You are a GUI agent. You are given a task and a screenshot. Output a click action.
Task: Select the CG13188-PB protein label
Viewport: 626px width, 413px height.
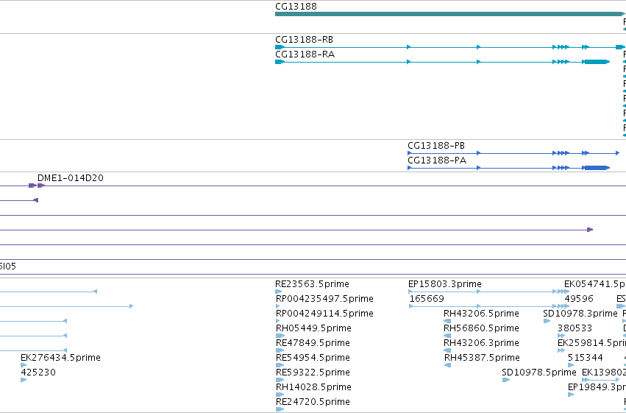coord(436,145)
